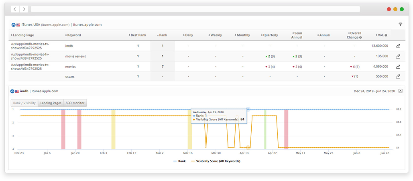Sort table by Best Rank column

pyautogui.click(x=138, y=35)
